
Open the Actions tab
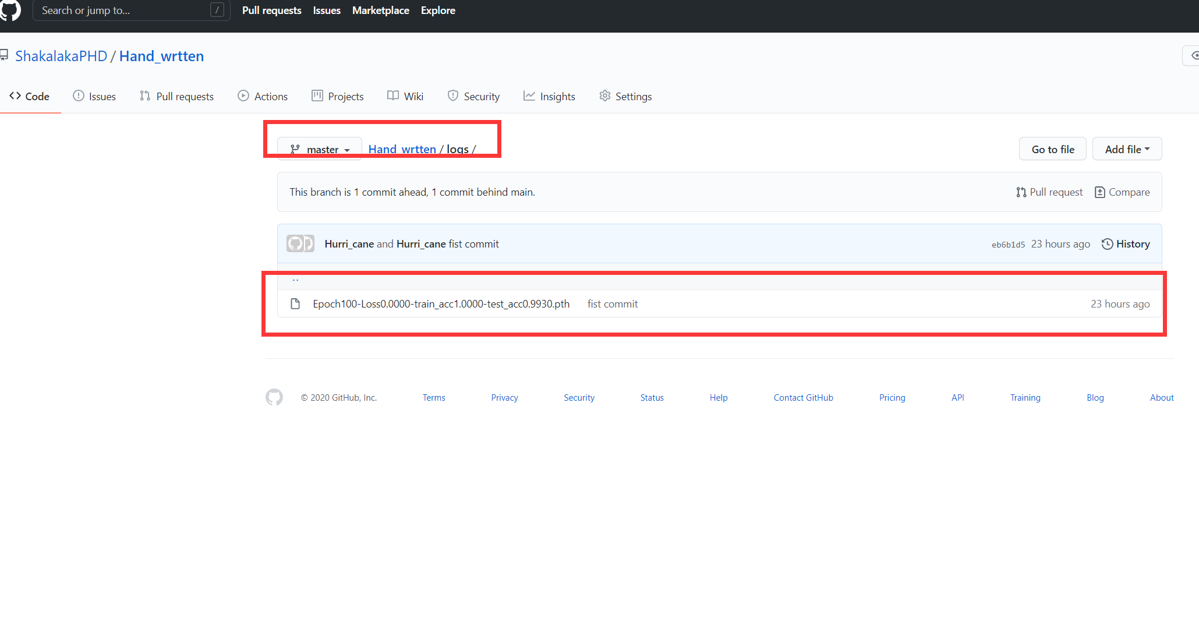tap(263, 96)
